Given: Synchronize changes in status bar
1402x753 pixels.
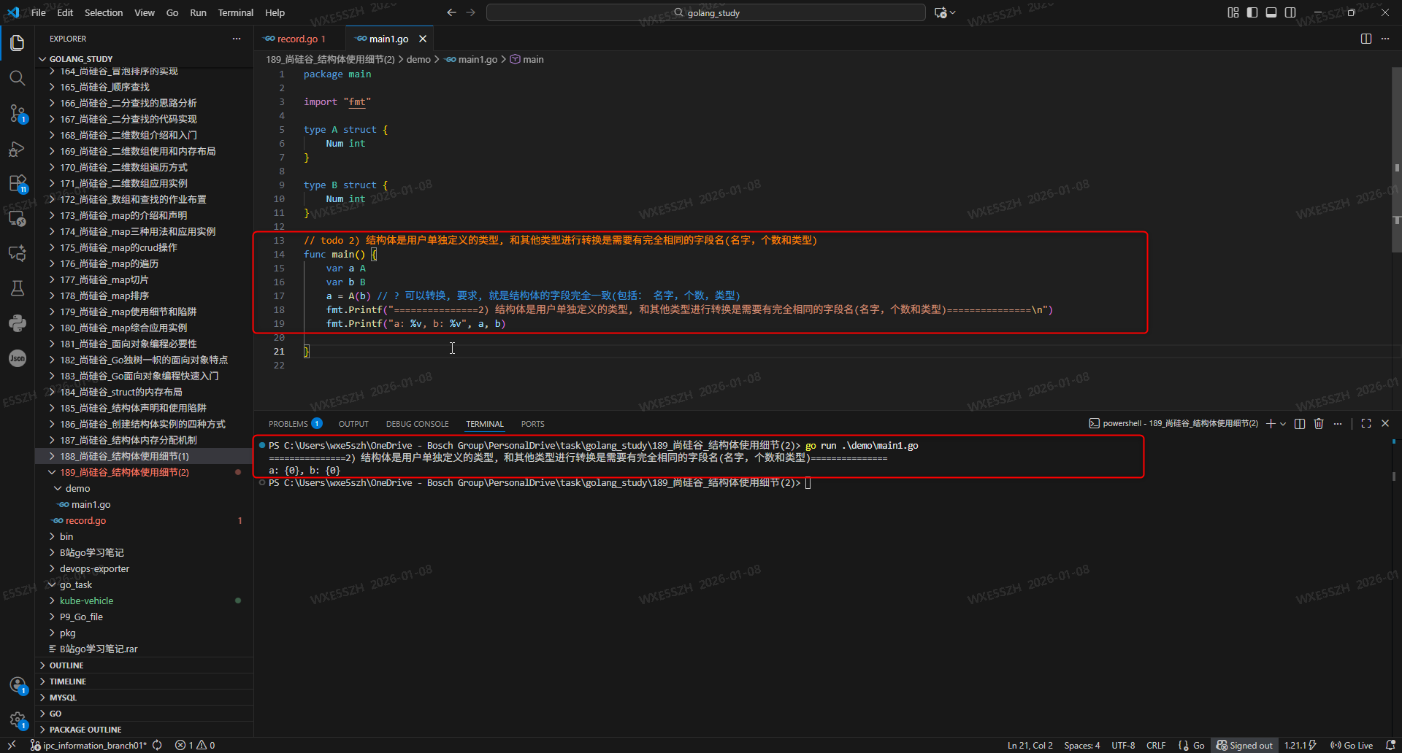Looking at the screenshot, I should (157, 745).
